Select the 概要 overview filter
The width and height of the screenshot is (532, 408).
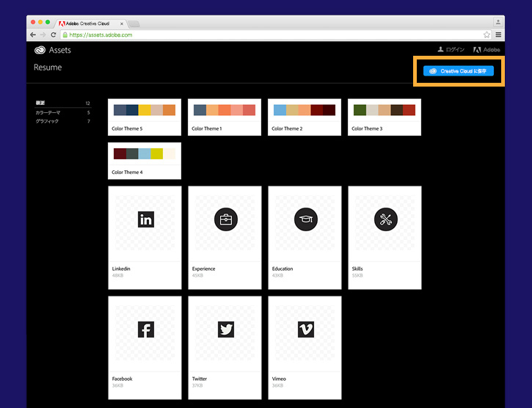click(x=63, y=103)
